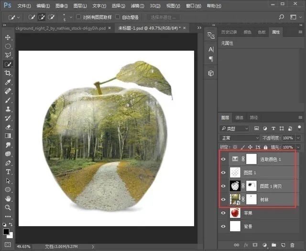Screen dimensions: 306x251
Task: Add a layer mask using bottom icon
Action: (256, 245)
